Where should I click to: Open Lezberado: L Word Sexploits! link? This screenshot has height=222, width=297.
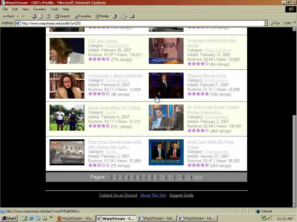(115, 75)
